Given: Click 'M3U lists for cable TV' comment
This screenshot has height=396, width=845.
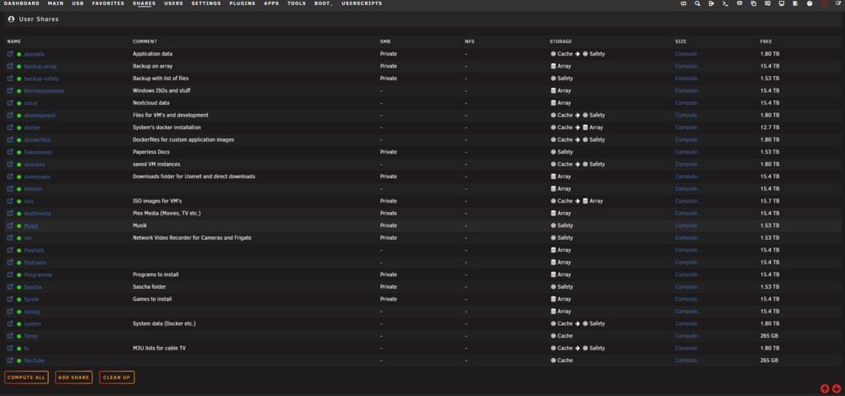Looking at the screenshot, I should [161, 348].
